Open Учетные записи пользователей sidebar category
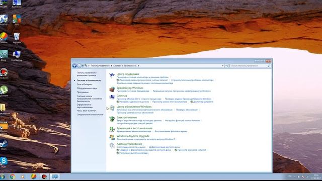Screen dimensions: 322x181 pyautogui.click(x=90, y=99)
